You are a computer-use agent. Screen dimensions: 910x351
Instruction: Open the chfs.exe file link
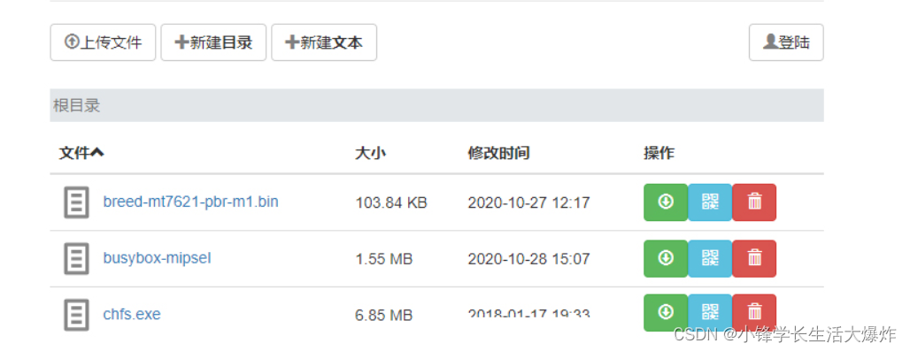[132, 314]
